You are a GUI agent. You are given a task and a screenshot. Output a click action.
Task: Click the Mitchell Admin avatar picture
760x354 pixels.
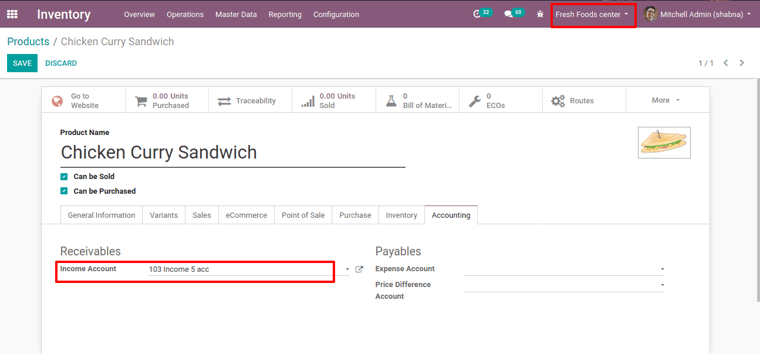[x=650, y=14]
